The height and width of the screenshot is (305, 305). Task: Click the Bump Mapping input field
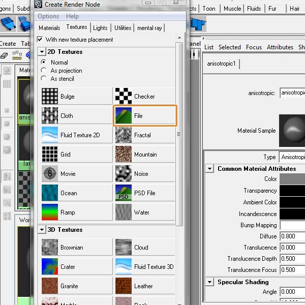(292, 225)
